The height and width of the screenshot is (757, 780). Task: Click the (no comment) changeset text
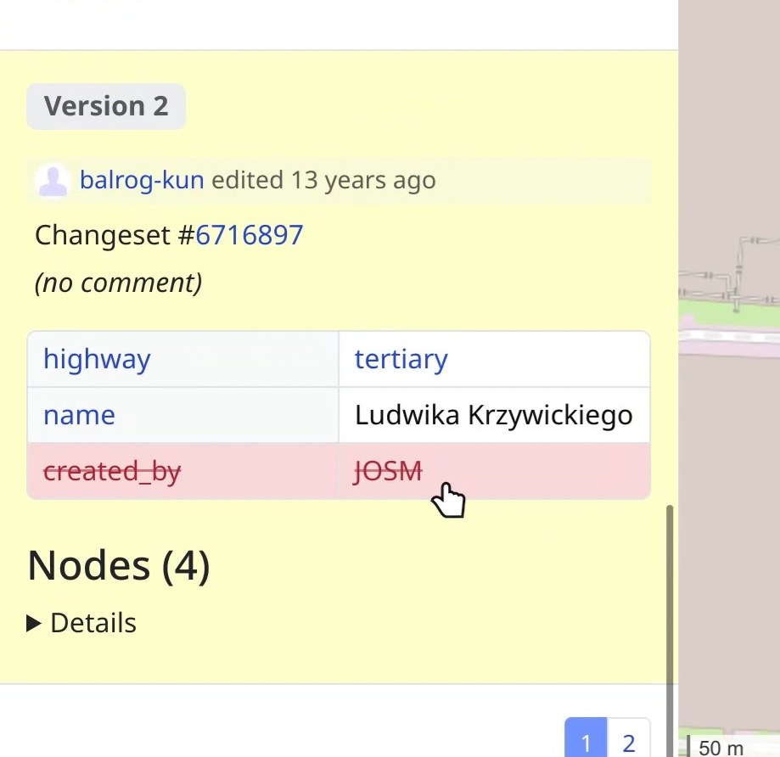tap(118, 283)
